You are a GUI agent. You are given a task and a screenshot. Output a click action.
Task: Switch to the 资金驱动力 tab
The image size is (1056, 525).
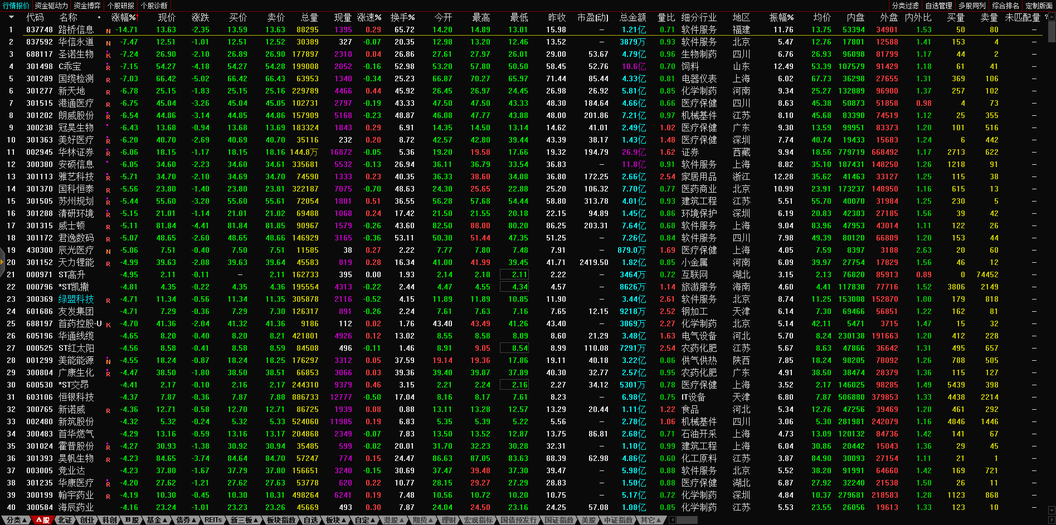[51, 6]
